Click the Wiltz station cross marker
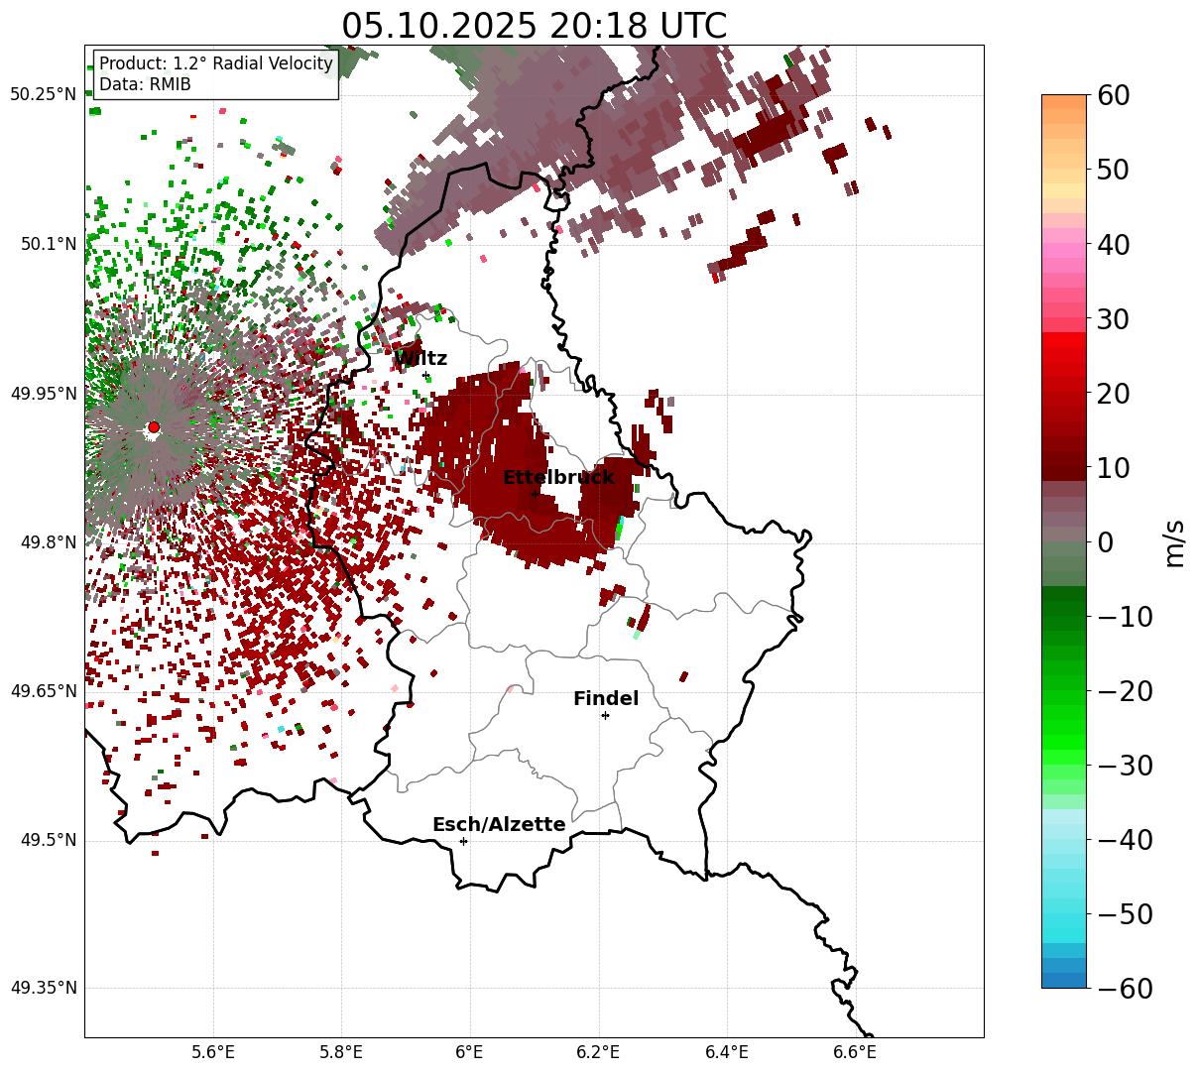The width and height of the screenshot is (1197, 1072). click(x=427, y=376)
